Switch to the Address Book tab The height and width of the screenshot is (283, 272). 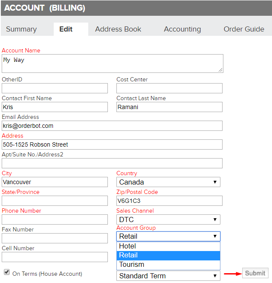pyautogui.click(x=118, y=29)
